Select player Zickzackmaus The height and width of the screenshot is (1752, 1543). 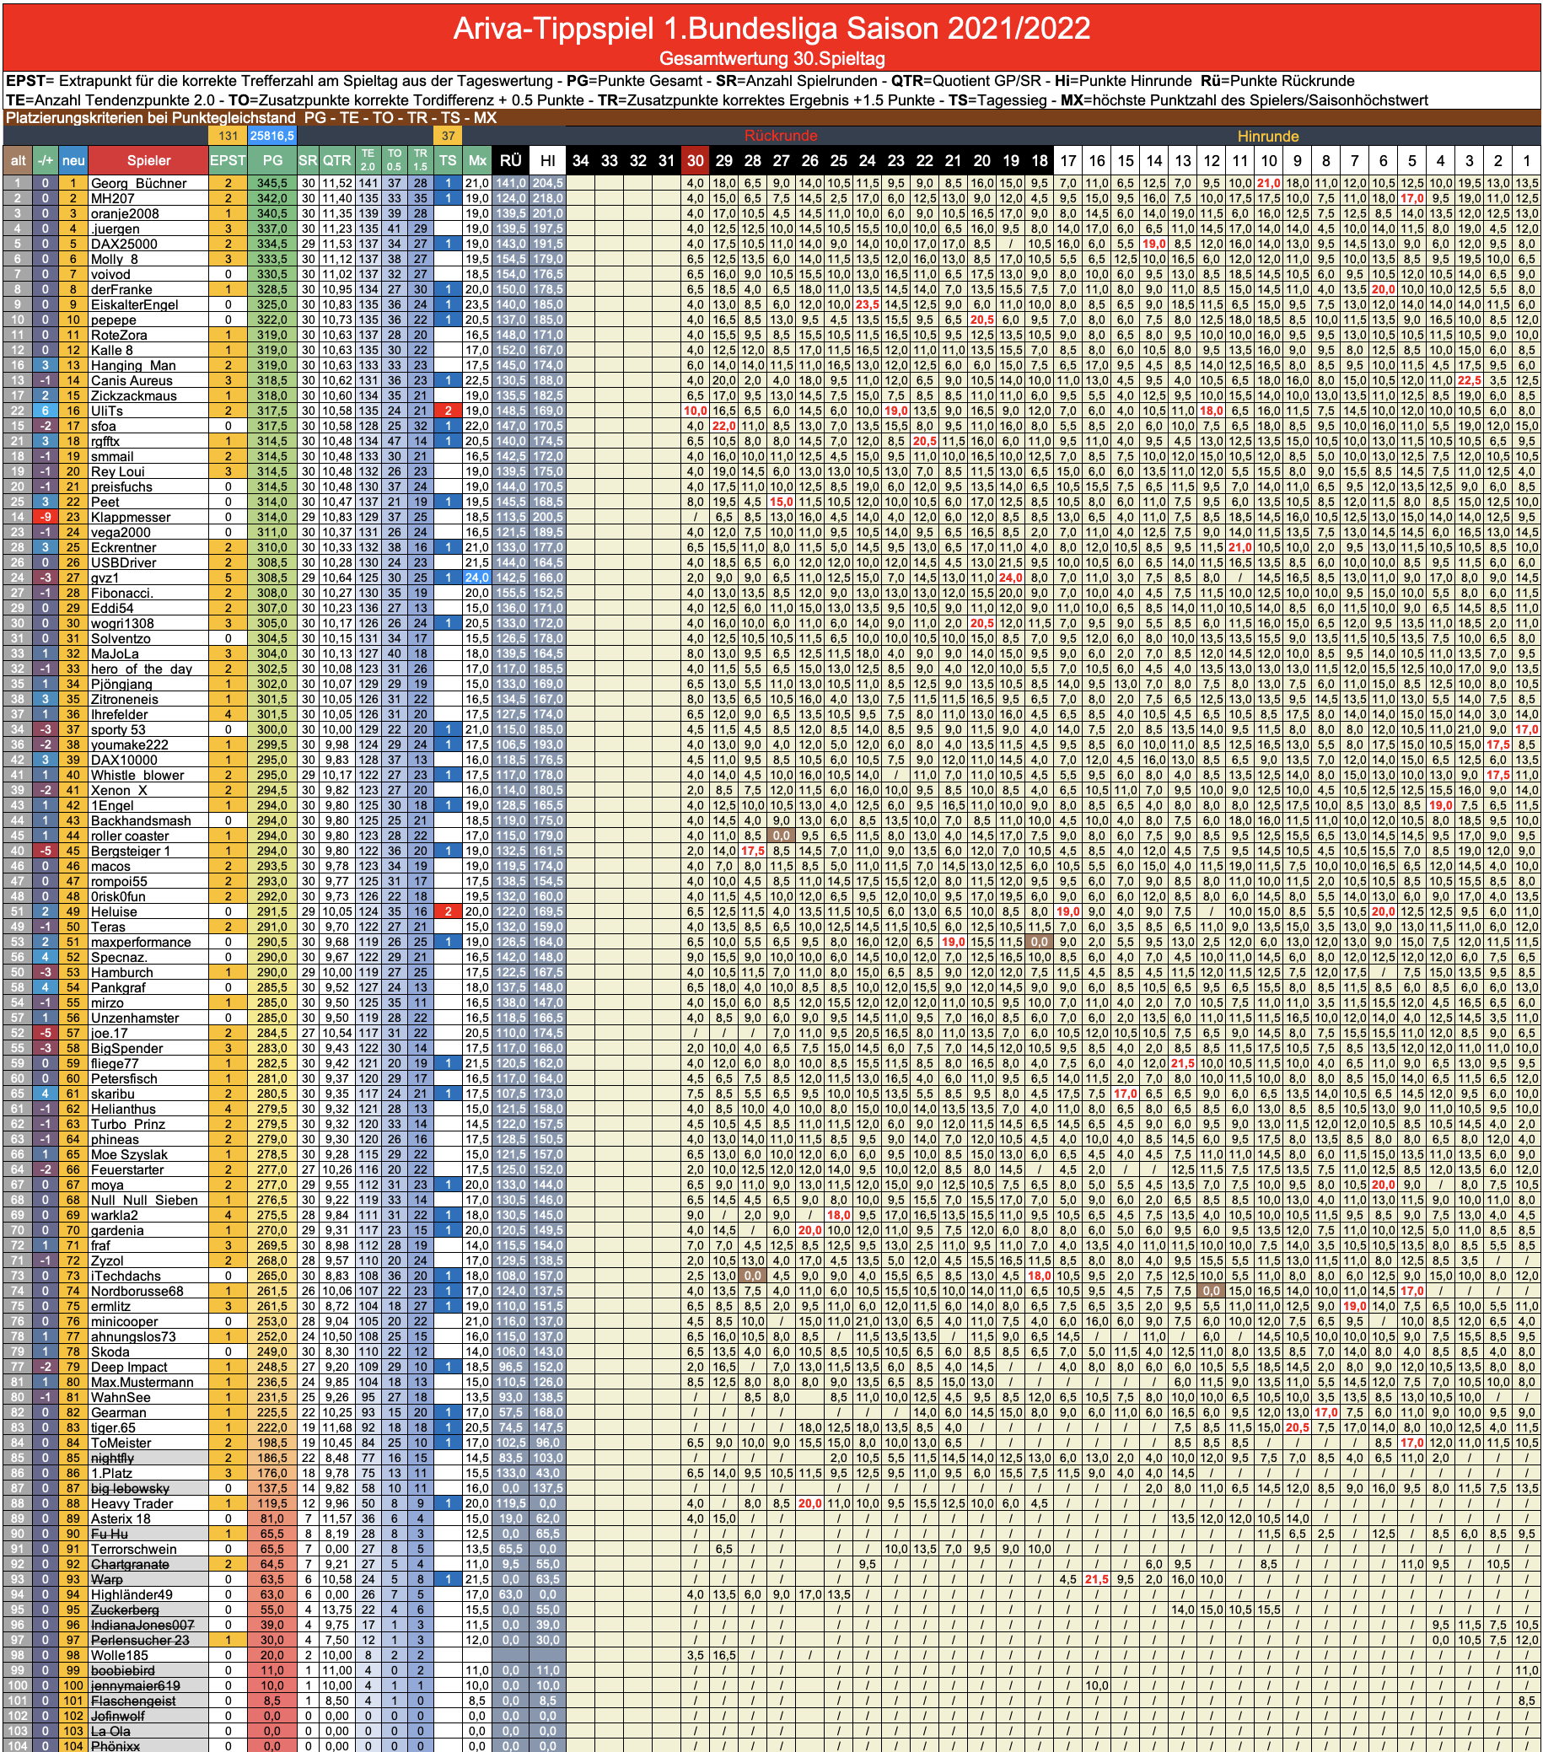pyautogui.click(x=134, y=396)
